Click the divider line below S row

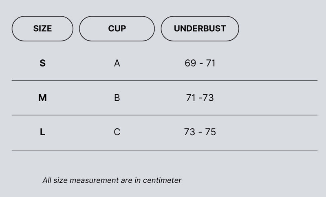[165, 80]
